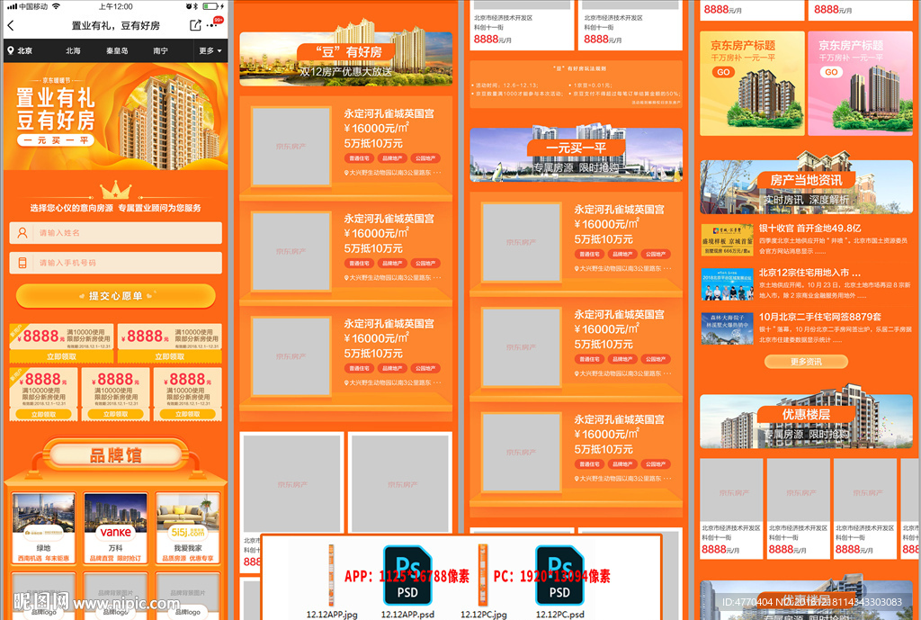Click GO on the pink 京东房产标题 card
Screen dimensions: 921x620
click(831, 72)
